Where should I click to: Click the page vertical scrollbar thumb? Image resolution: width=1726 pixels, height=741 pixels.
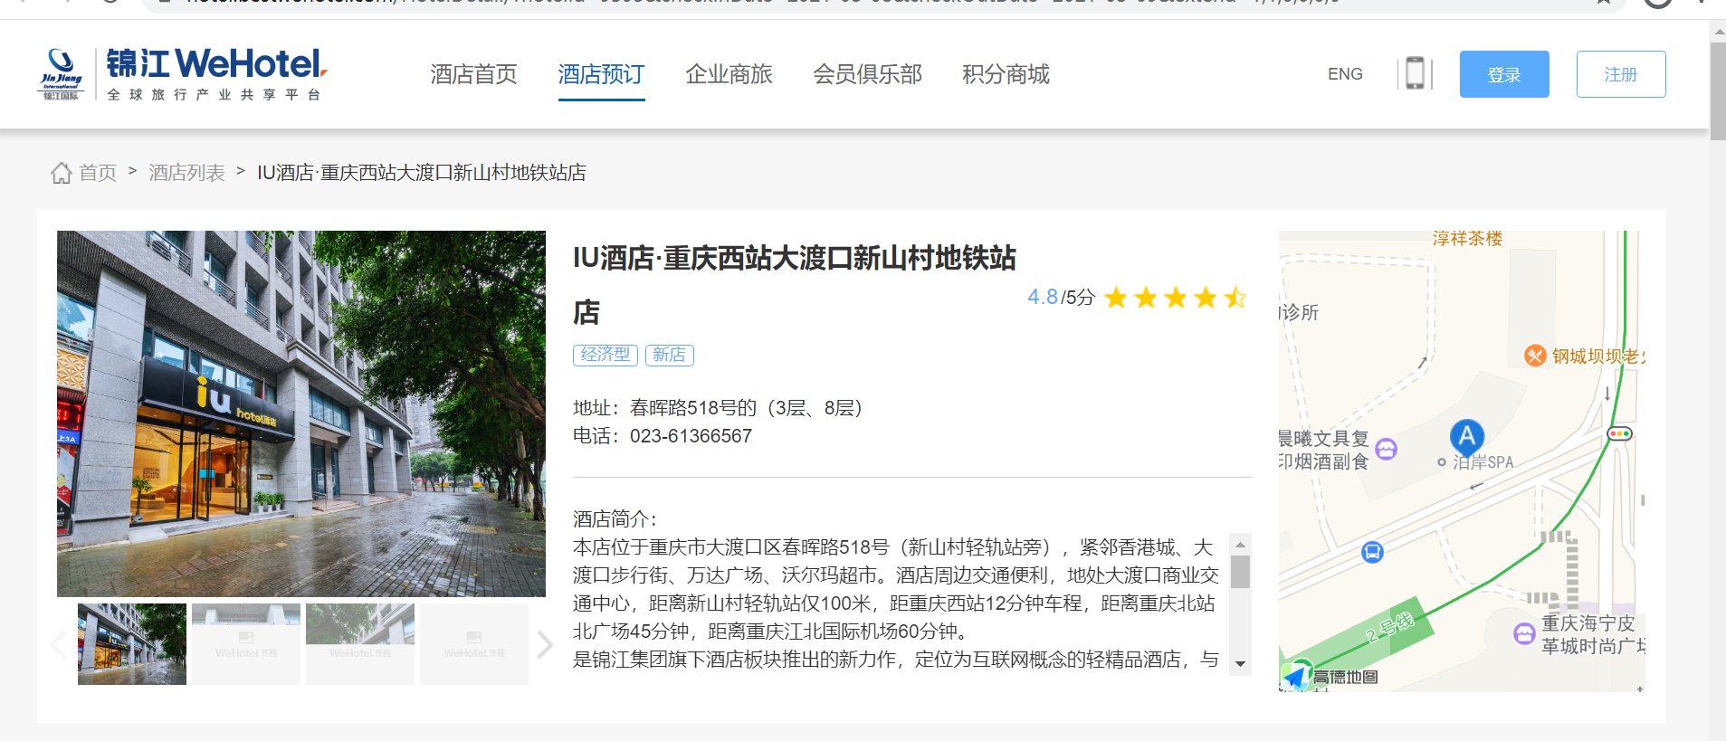click(x=1718, y=90)
